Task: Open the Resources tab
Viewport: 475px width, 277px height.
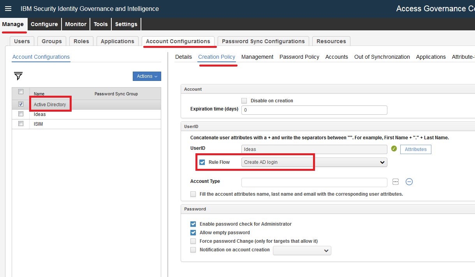Action: pos(331,41)
